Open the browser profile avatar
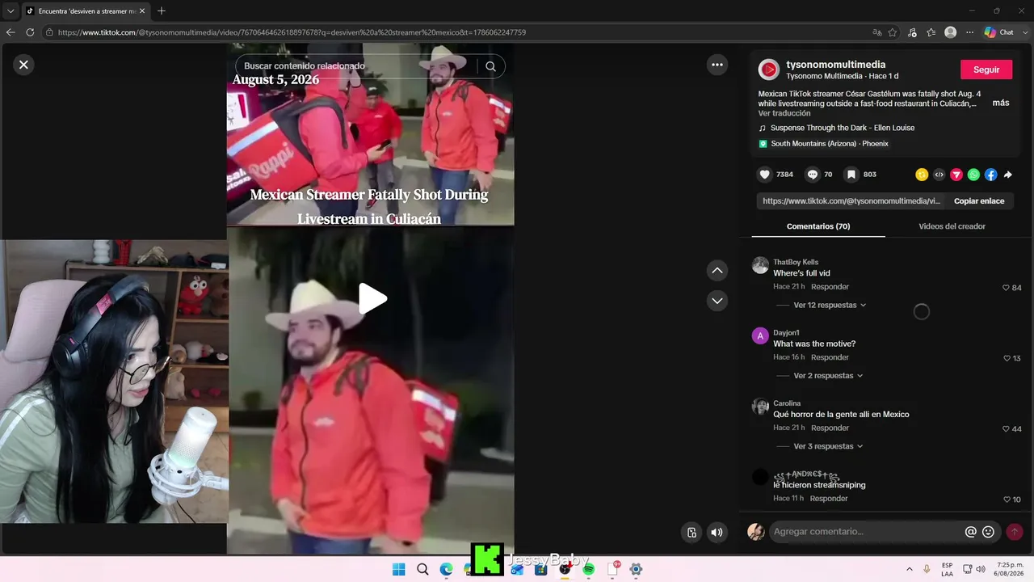Image resolution: width=1034 pixels, height=582 pixels. pyautogui.click(x=951, y=32)
